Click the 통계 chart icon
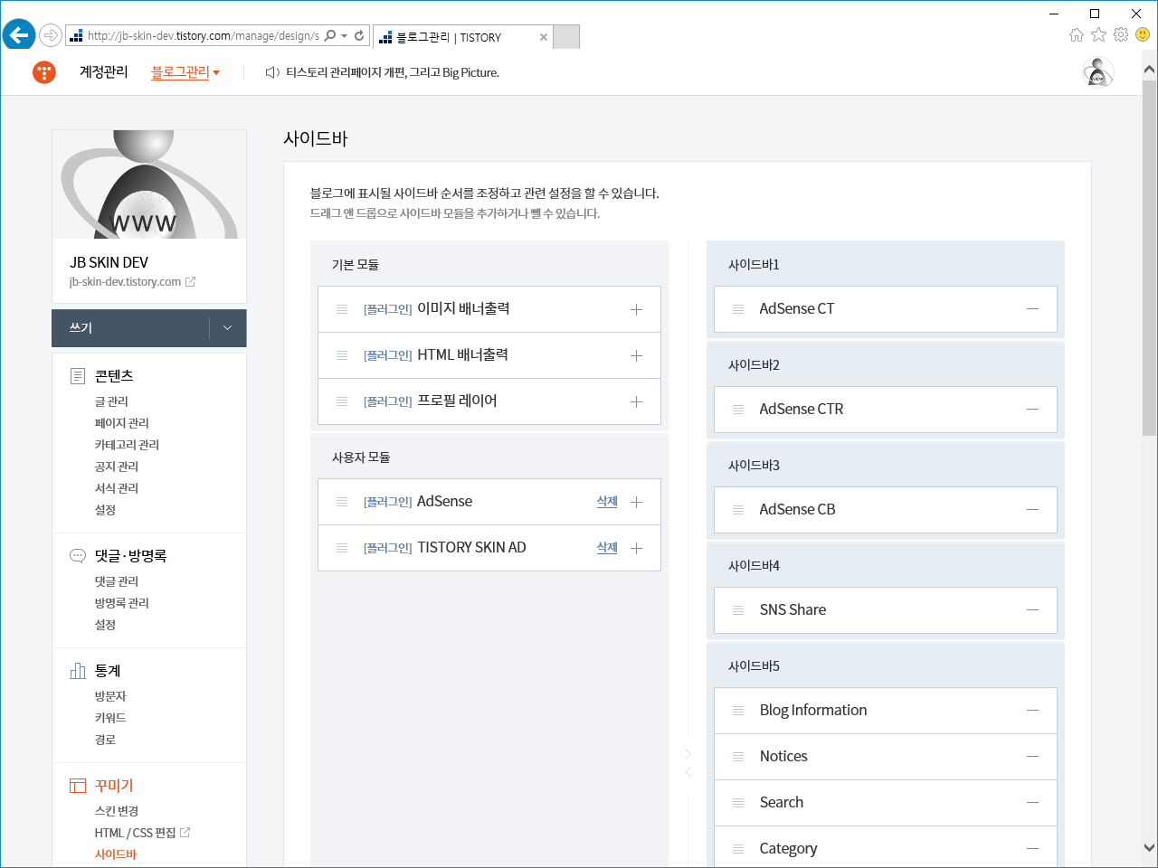Viewport: 1158px width, 868px height. pos(78,671)
